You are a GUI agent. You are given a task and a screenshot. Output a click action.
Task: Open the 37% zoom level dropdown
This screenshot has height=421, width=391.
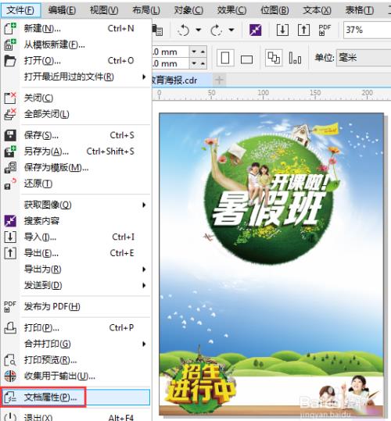(367, 30)
